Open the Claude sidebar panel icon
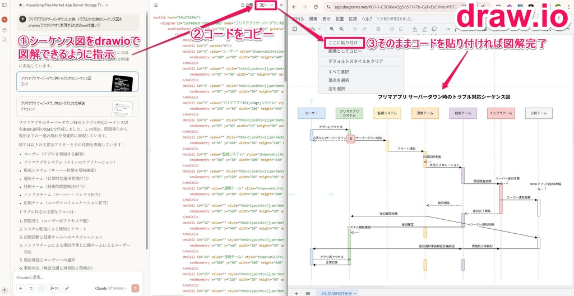Viewport: 574px width, 296px height. [x=4, y=6]
